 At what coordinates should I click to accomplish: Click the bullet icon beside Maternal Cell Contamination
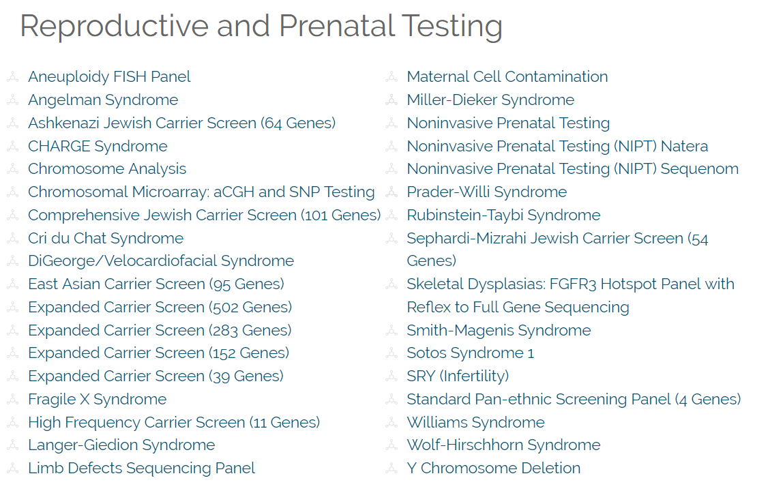coord(391,76)
